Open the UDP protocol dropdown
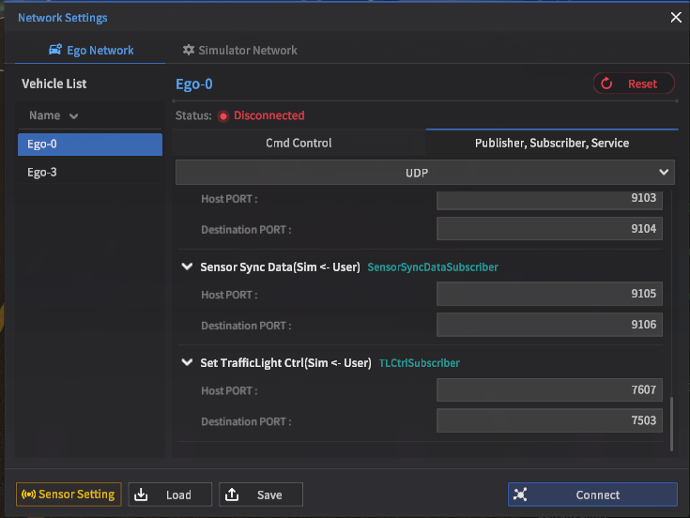 click(424, 173)
